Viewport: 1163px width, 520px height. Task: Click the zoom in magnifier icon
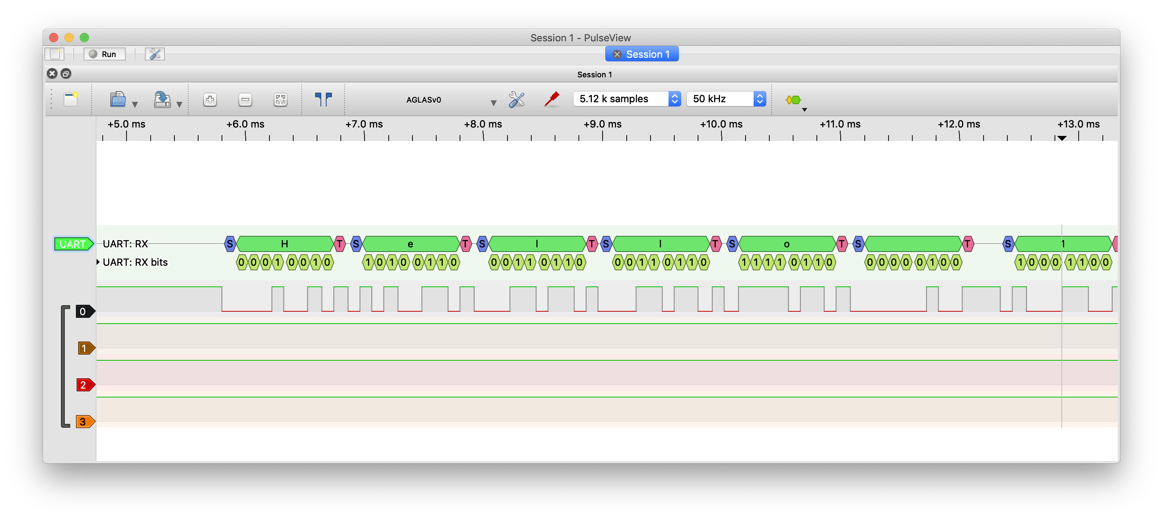pos(210,99)
